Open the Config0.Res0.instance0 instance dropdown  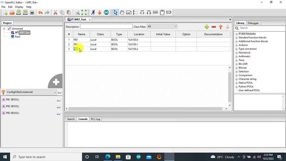pyautogui.click(x=32, y=92)
